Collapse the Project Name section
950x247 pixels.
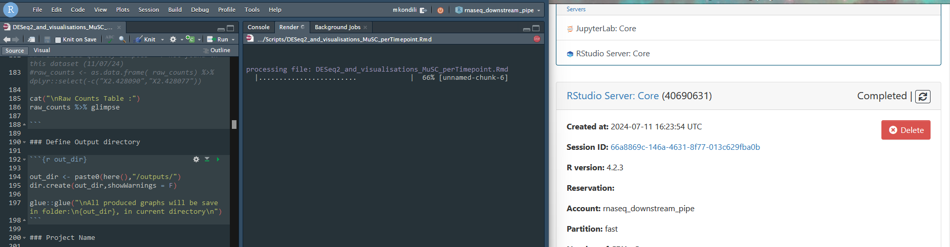pyautogui.click(x=24, y=238)
